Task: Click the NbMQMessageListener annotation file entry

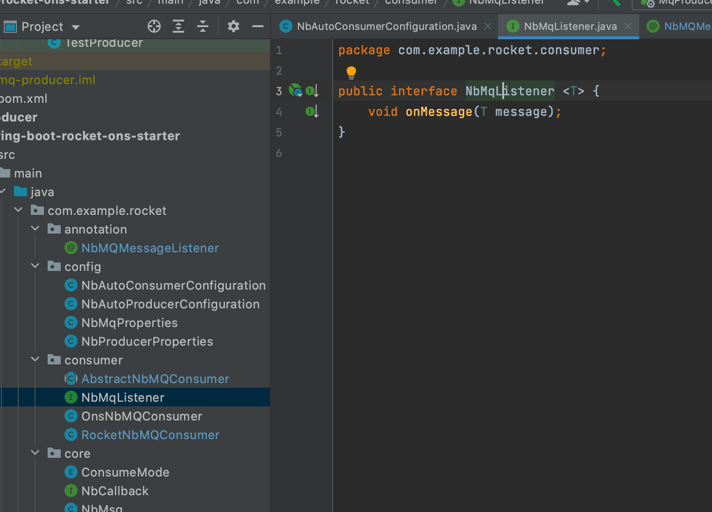Action: click(150, 248)
